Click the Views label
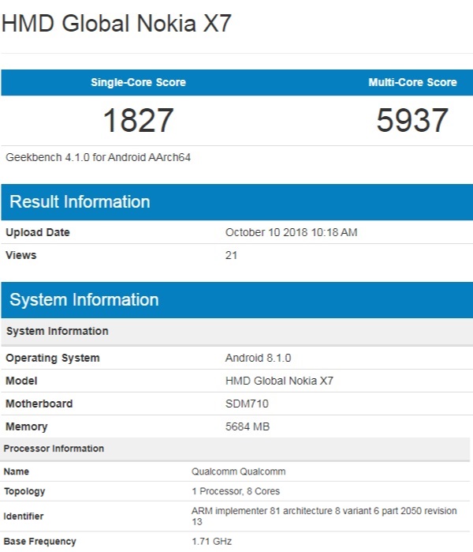473x552 pixels. pos(21,255)
